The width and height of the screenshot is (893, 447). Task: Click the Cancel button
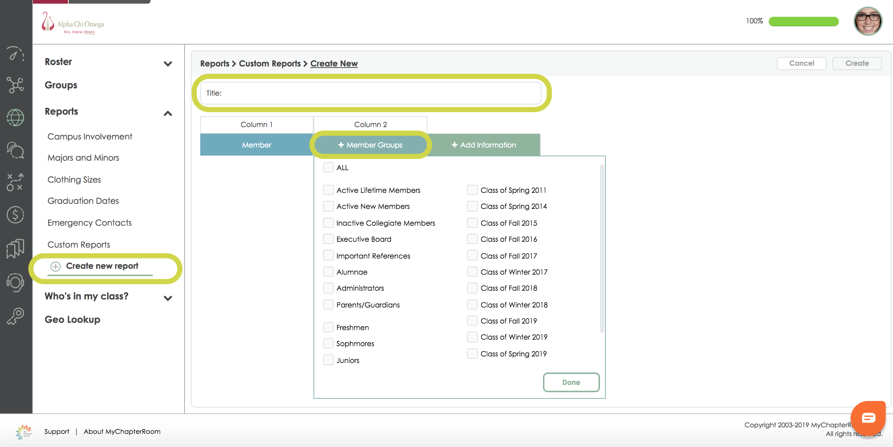point(801,63)
